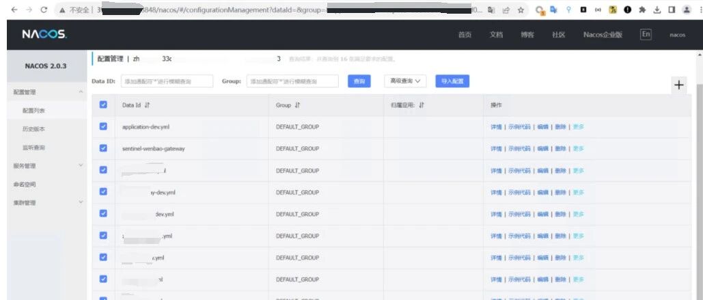The width and height of the screenshot is (703, 300).
Task: Click 编辑 for application-dev.yml
Action: pyautogui.click(x=542, y=127)
